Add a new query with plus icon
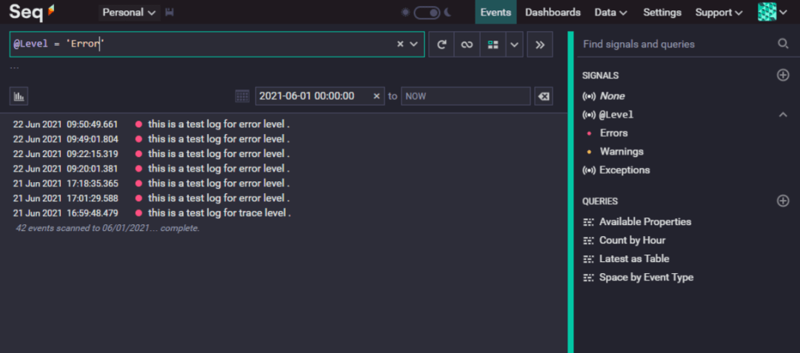The height and width of the screenshot is (353, 800). point(783,201)
